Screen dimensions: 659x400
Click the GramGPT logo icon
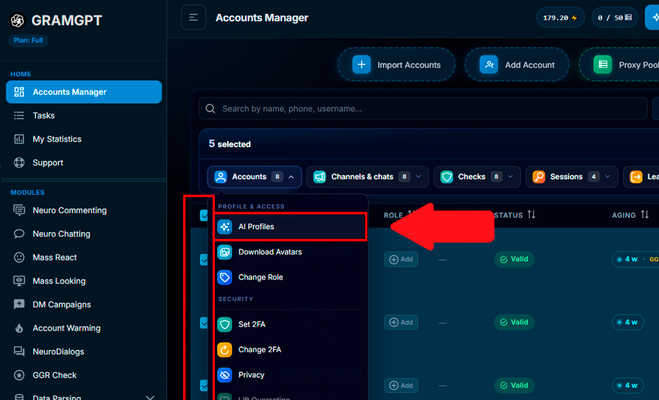point(18,20)
